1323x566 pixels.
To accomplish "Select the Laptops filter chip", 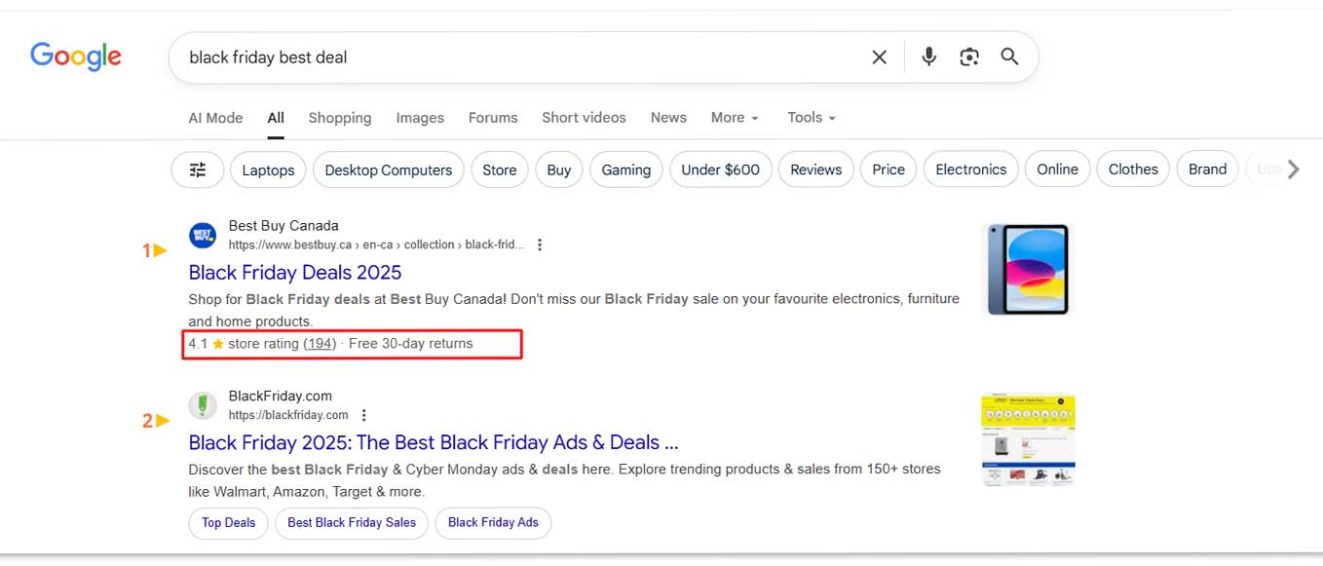I will point(268,170).
